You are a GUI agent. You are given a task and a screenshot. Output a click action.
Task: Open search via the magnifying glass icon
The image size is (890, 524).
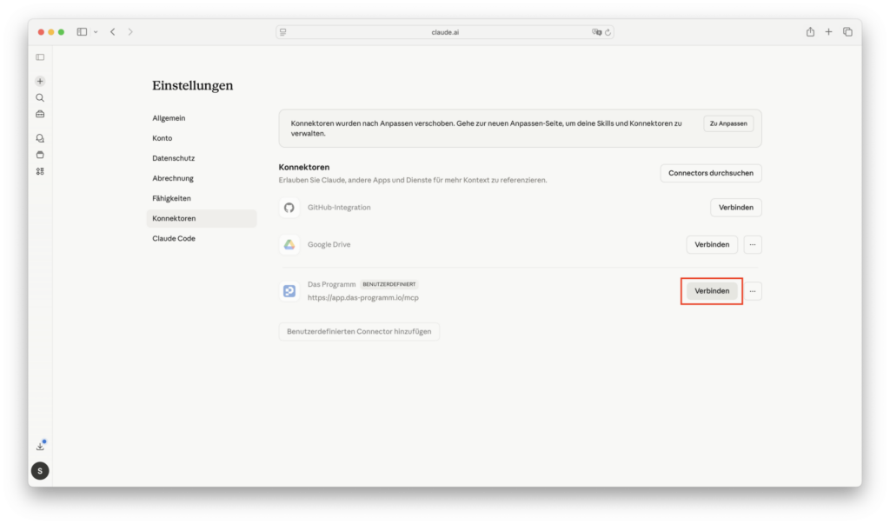(40, 97)
